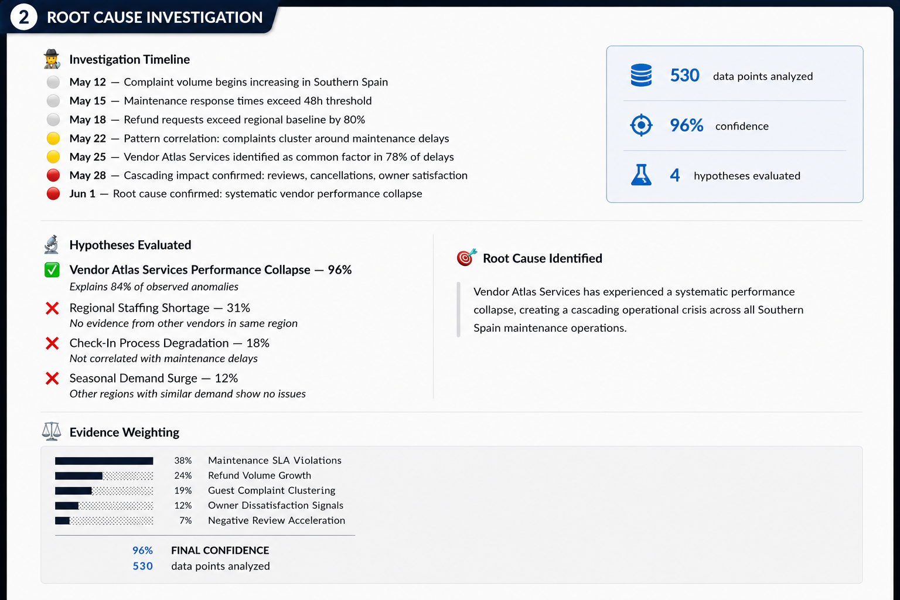Click 'Regional Staffing Shortage — 31%'

tap(160, 308)
